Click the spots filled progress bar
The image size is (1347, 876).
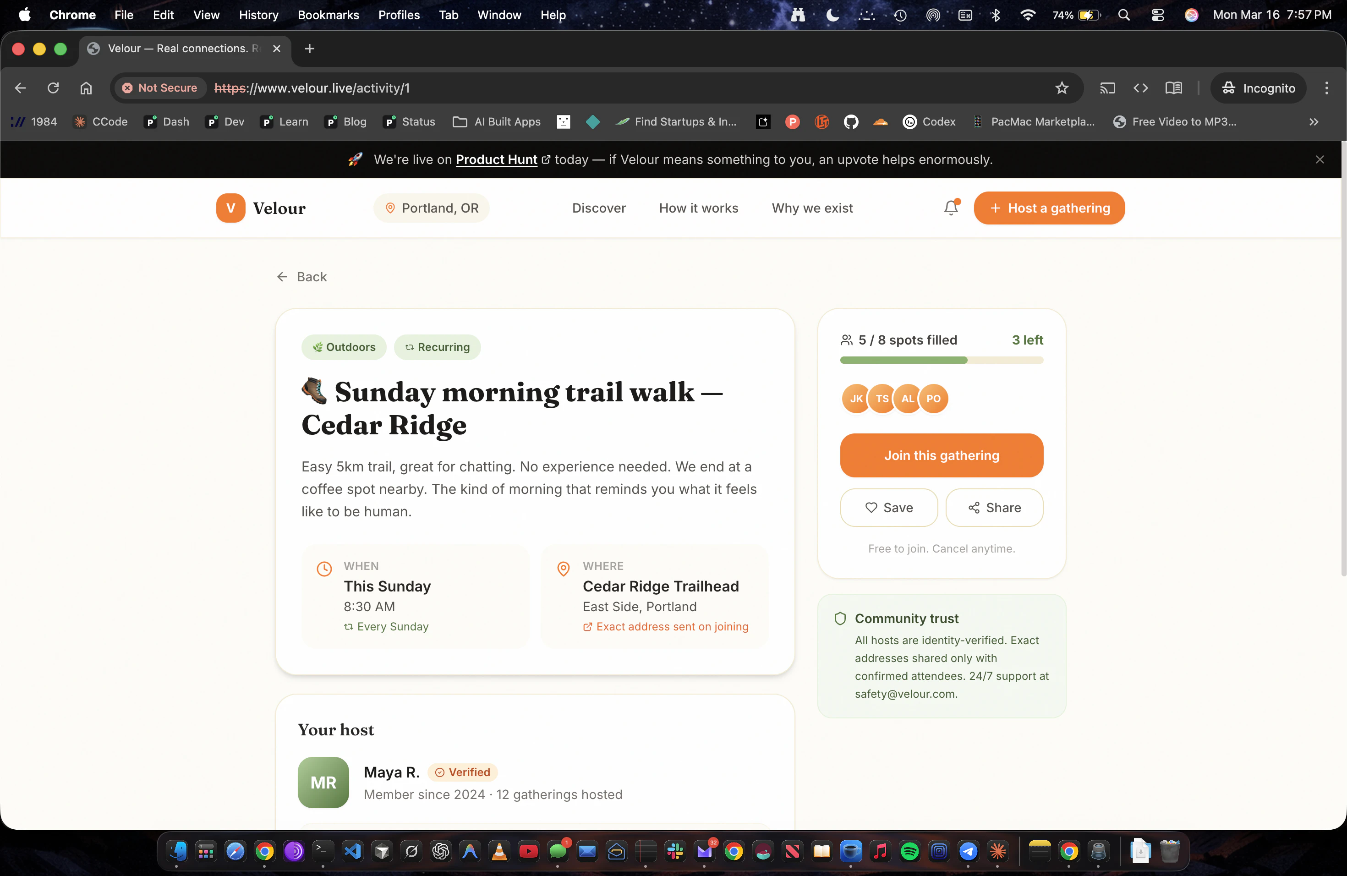pyautogui.click(x=941, y=361)
